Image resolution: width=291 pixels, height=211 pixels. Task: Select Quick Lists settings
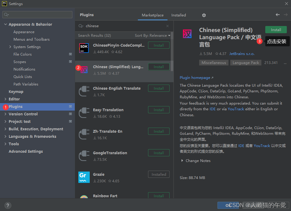tap(23, 77)
